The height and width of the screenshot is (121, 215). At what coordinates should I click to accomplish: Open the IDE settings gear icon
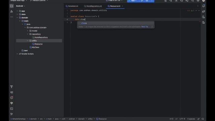(x=198, y=1)
